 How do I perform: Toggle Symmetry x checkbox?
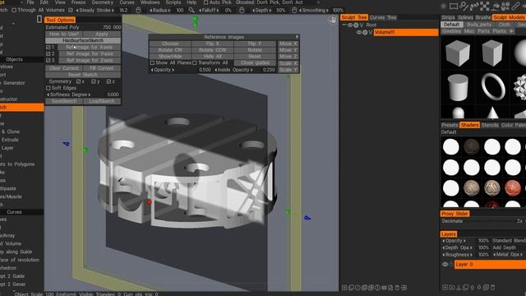tap(79, 81)
